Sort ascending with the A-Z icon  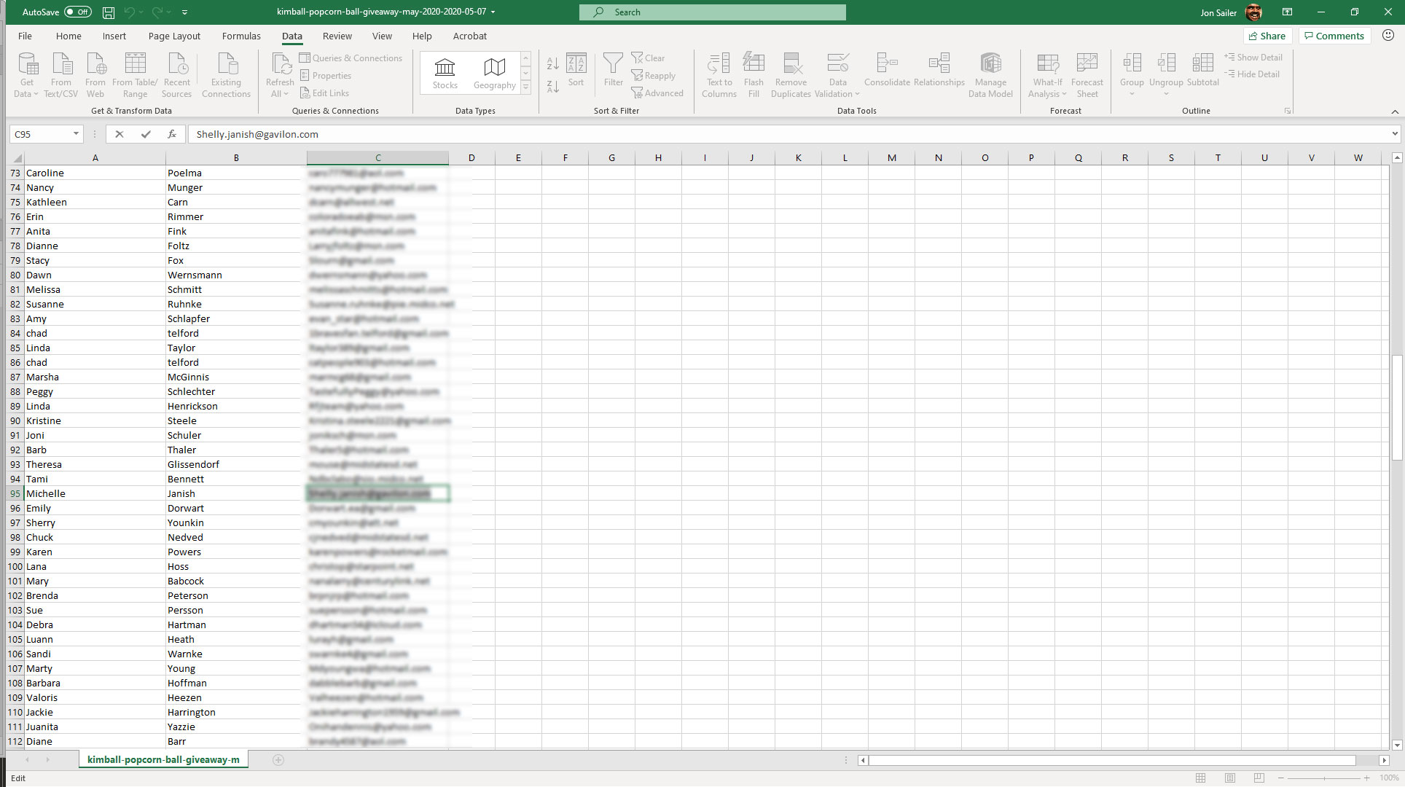pos(552,64)
